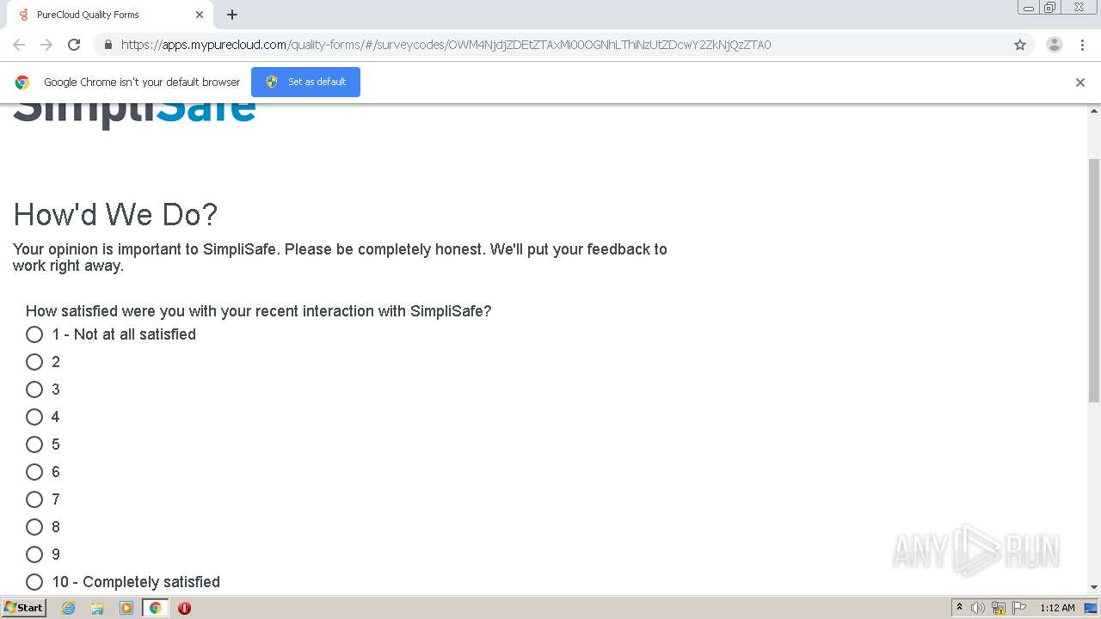This screenshot has height=619, width=1101.
Task: Open the Chrome profile avatar
Action: coord(1054,45)
